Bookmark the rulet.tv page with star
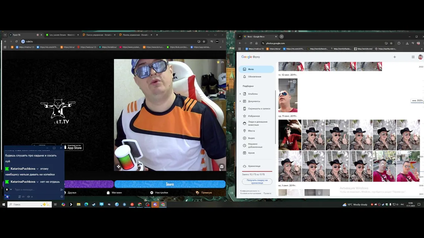 (204, 41)
